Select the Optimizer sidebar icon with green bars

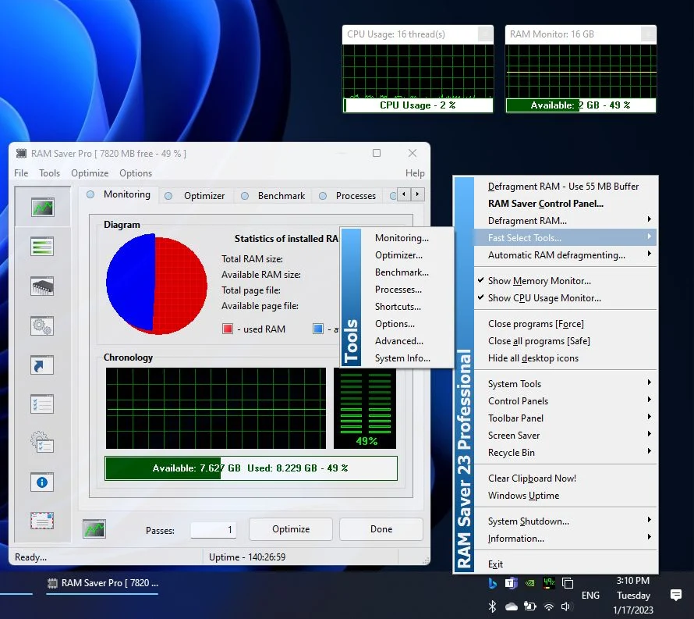click(42, 247)
